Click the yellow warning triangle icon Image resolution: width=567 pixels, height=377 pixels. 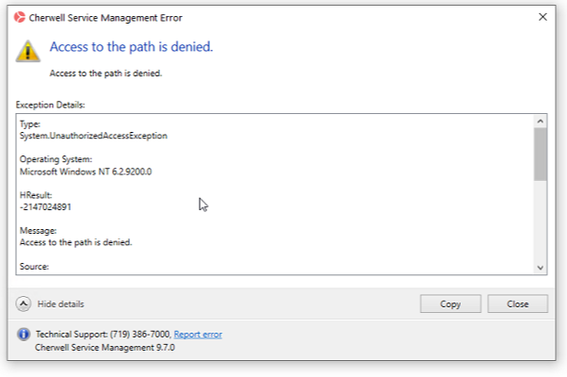[x=32, y=51]
